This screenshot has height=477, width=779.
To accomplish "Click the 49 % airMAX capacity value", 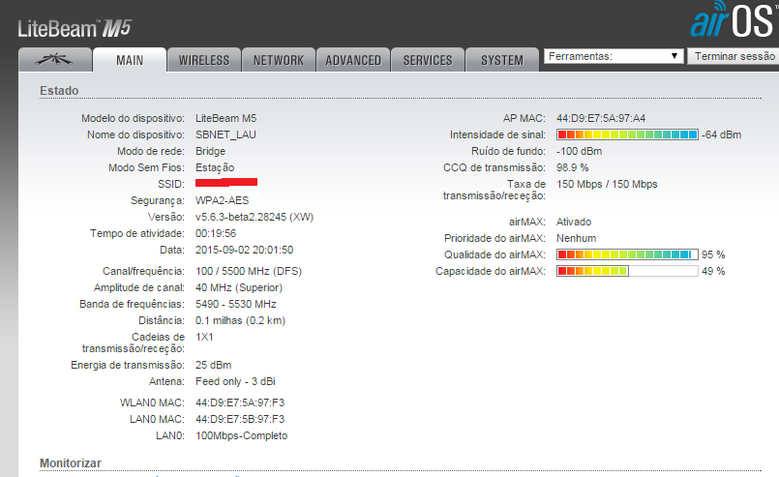I will pos(713,271).
